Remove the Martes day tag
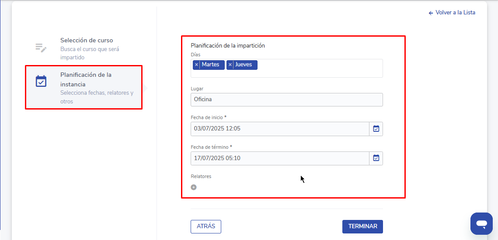Screen dimensions: 498x240 196,65
